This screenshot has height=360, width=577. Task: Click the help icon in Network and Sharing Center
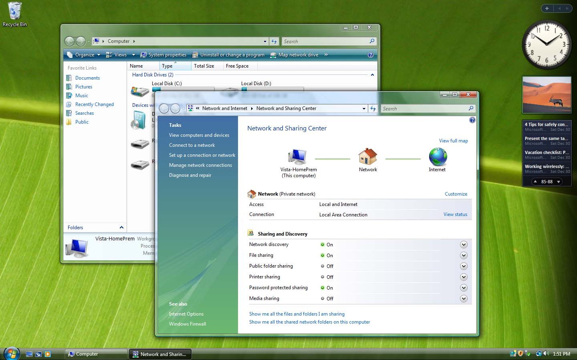pos(472,120)
